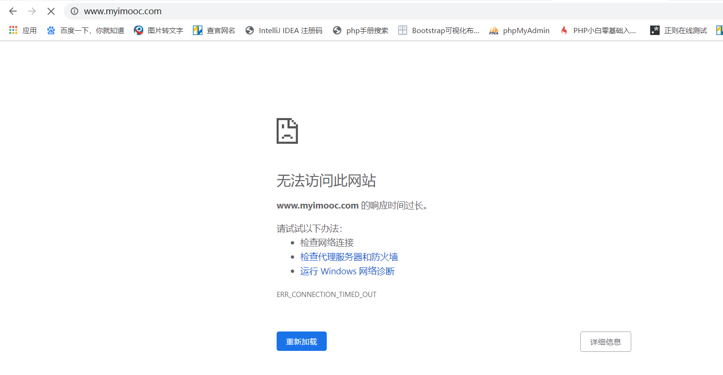The image size is (723, 375).
Task: Click the ERR_CONNECTION_TIMED_OUT error code
Action: coord(327,295)
